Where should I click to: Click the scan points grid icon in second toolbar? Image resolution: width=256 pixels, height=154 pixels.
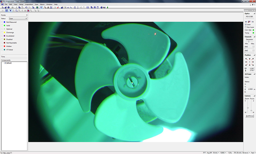click(x=7, y=11)
